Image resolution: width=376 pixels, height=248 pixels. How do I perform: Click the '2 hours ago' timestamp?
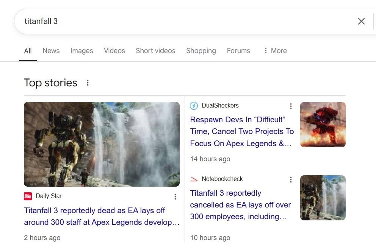[42, 238]
